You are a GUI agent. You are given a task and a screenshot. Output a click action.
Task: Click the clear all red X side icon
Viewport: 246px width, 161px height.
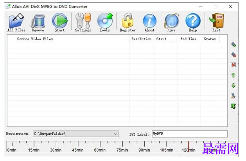(x=233, y=65)
